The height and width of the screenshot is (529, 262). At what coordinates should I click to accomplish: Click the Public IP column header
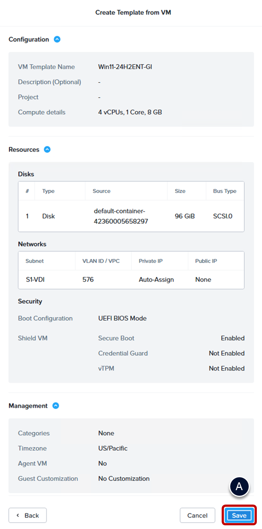click(x=206, y=261)
